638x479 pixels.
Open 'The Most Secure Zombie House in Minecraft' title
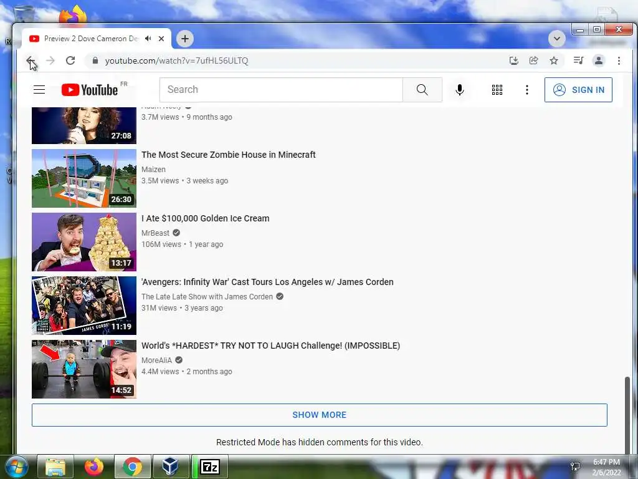click(x=228, y=155)
